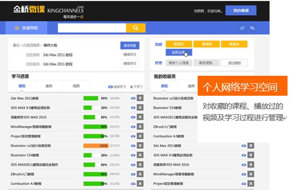Continue learning 用案例学3DS MAX 2010 in progress list
The image size is (292, 190).
(x=133, y=117)
